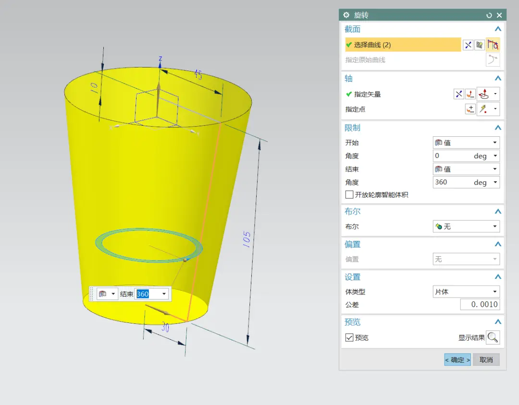
Task: Collapse the 偏置 section
Action: pos(498,244)
